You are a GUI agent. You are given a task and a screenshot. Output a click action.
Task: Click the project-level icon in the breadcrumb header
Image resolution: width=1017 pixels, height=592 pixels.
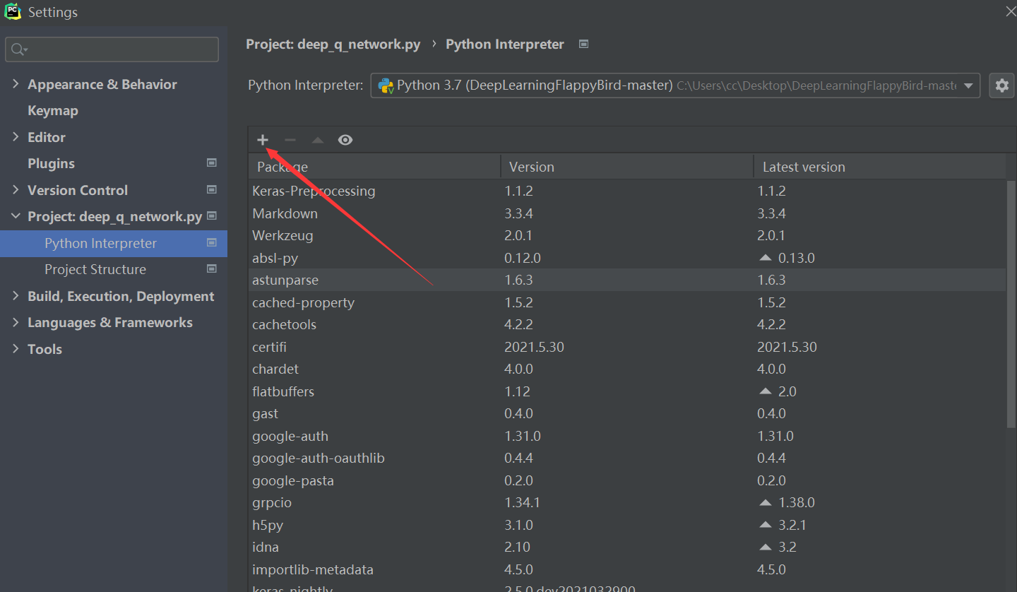583,44
